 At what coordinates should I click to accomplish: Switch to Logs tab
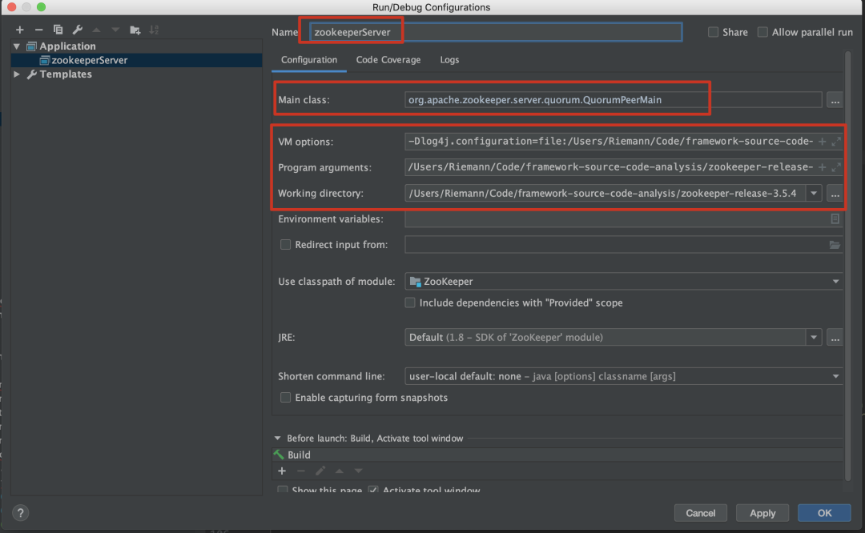[x=449, y=59]
